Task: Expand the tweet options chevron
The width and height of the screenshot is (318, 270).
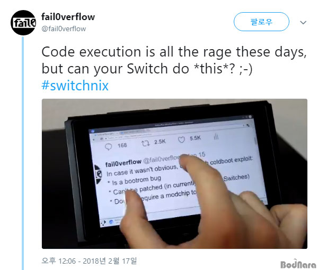Action: click(303, 22)
